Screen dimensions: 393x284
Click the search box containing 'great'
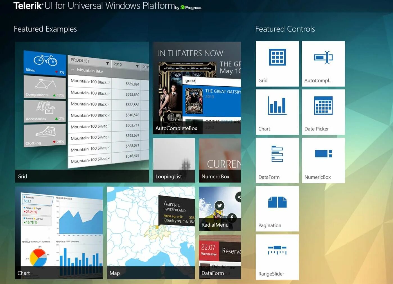[212, 81]
